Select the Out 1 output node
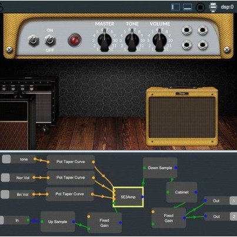 coord(221,201)
